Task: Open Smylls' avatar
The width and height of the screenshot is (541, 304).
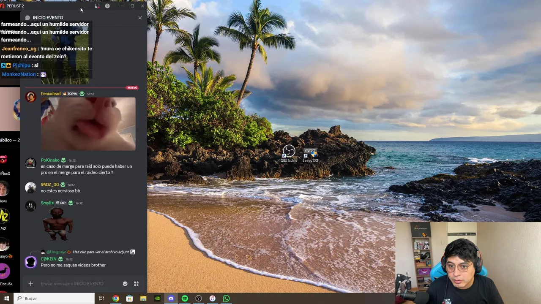Action: [30, 206]
